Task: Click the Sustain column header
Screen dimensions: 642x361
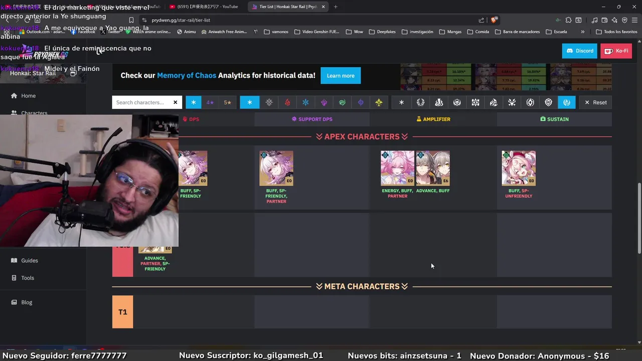Action: [554, 119]
